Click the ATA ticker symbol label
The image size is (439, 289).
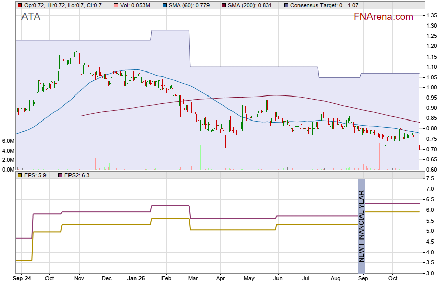point(31,17)
